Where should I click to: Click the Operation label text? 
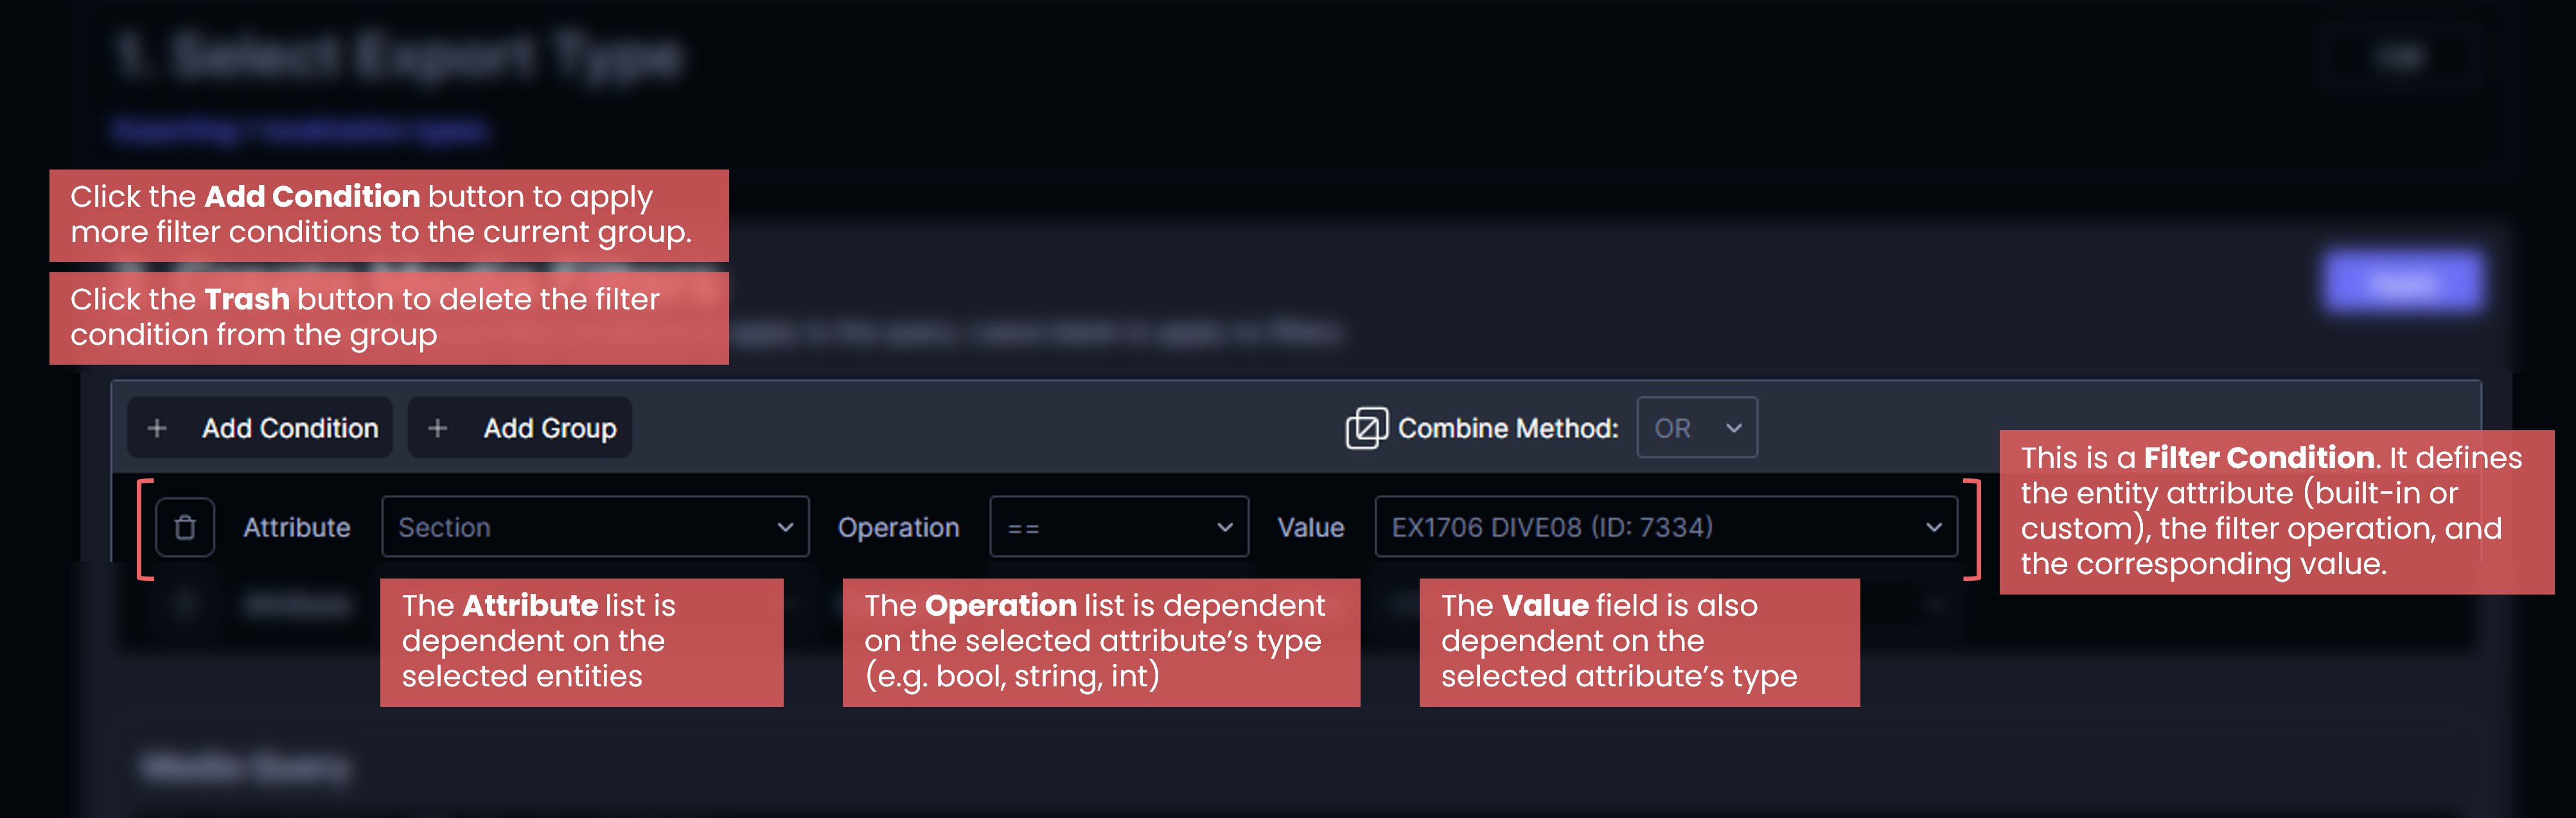coord(898,527)
